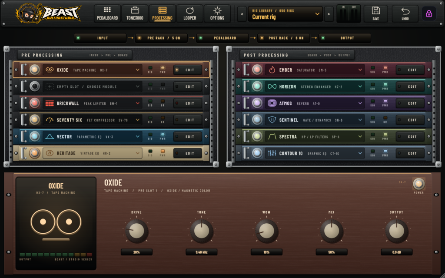Undo the last change
Viewport: 445px width, 278px height.
tap(405, 13)
